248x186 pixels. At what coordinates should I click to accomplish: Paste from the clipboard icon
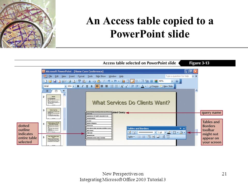pos(99,81)
